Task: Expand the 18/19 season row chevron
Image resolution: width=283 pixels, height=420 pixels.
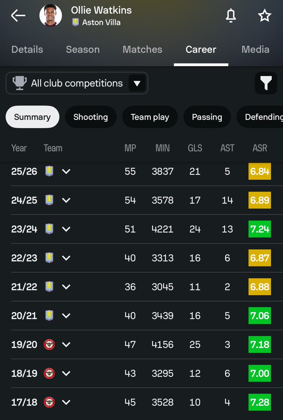Action: tap(66, 373)
